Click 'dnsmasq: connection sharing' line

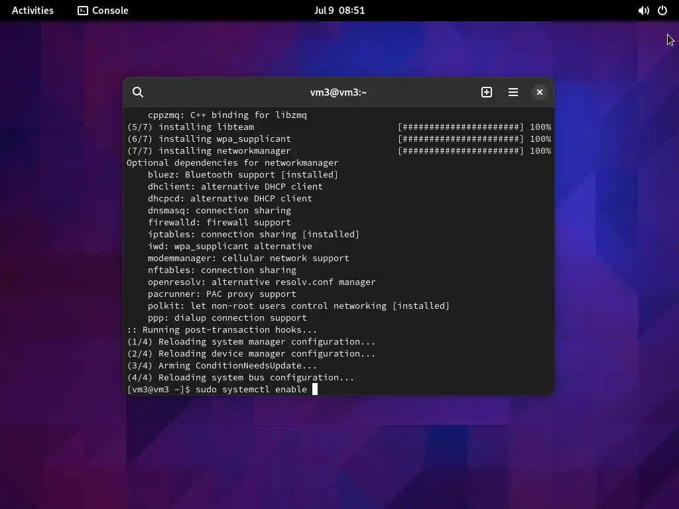pos(219,210)
